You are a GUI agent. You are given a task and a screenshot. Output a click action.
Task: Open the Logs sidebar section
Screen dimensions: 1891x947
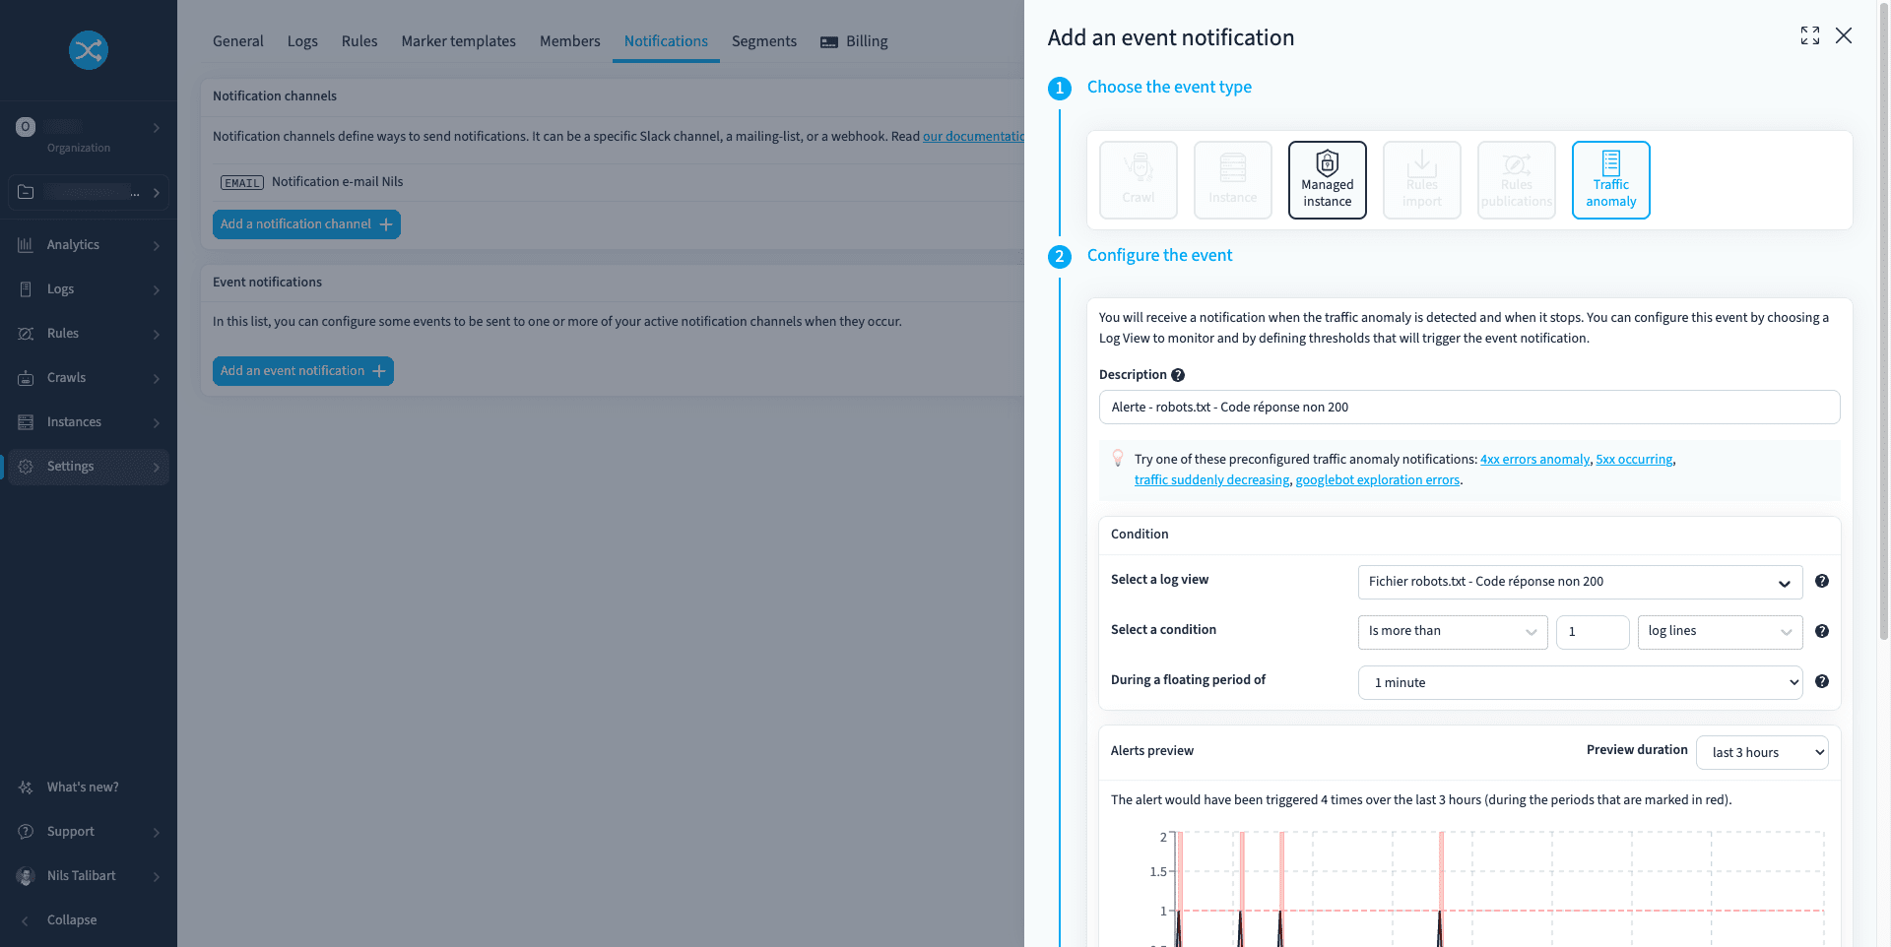pyautogui.click(x=88, y=289)
